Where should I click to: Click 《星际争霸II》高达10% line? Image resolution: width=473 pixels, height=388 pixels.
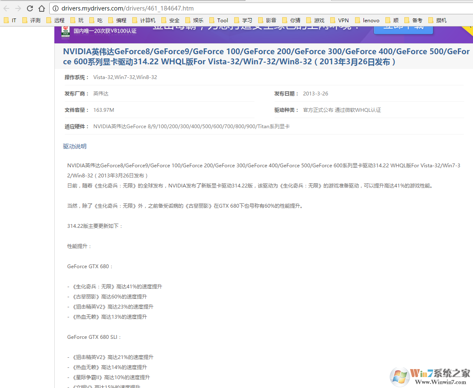[109, 377]
